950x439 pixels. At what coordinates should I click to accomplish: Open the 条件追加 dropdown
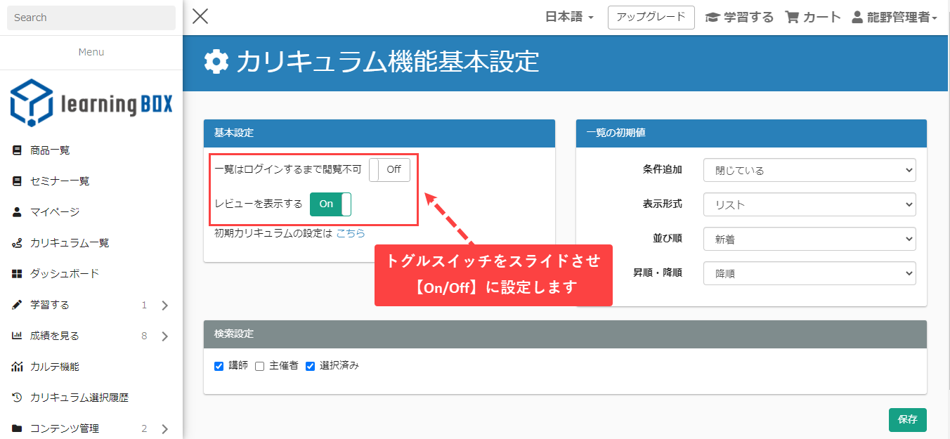point(809,170)
